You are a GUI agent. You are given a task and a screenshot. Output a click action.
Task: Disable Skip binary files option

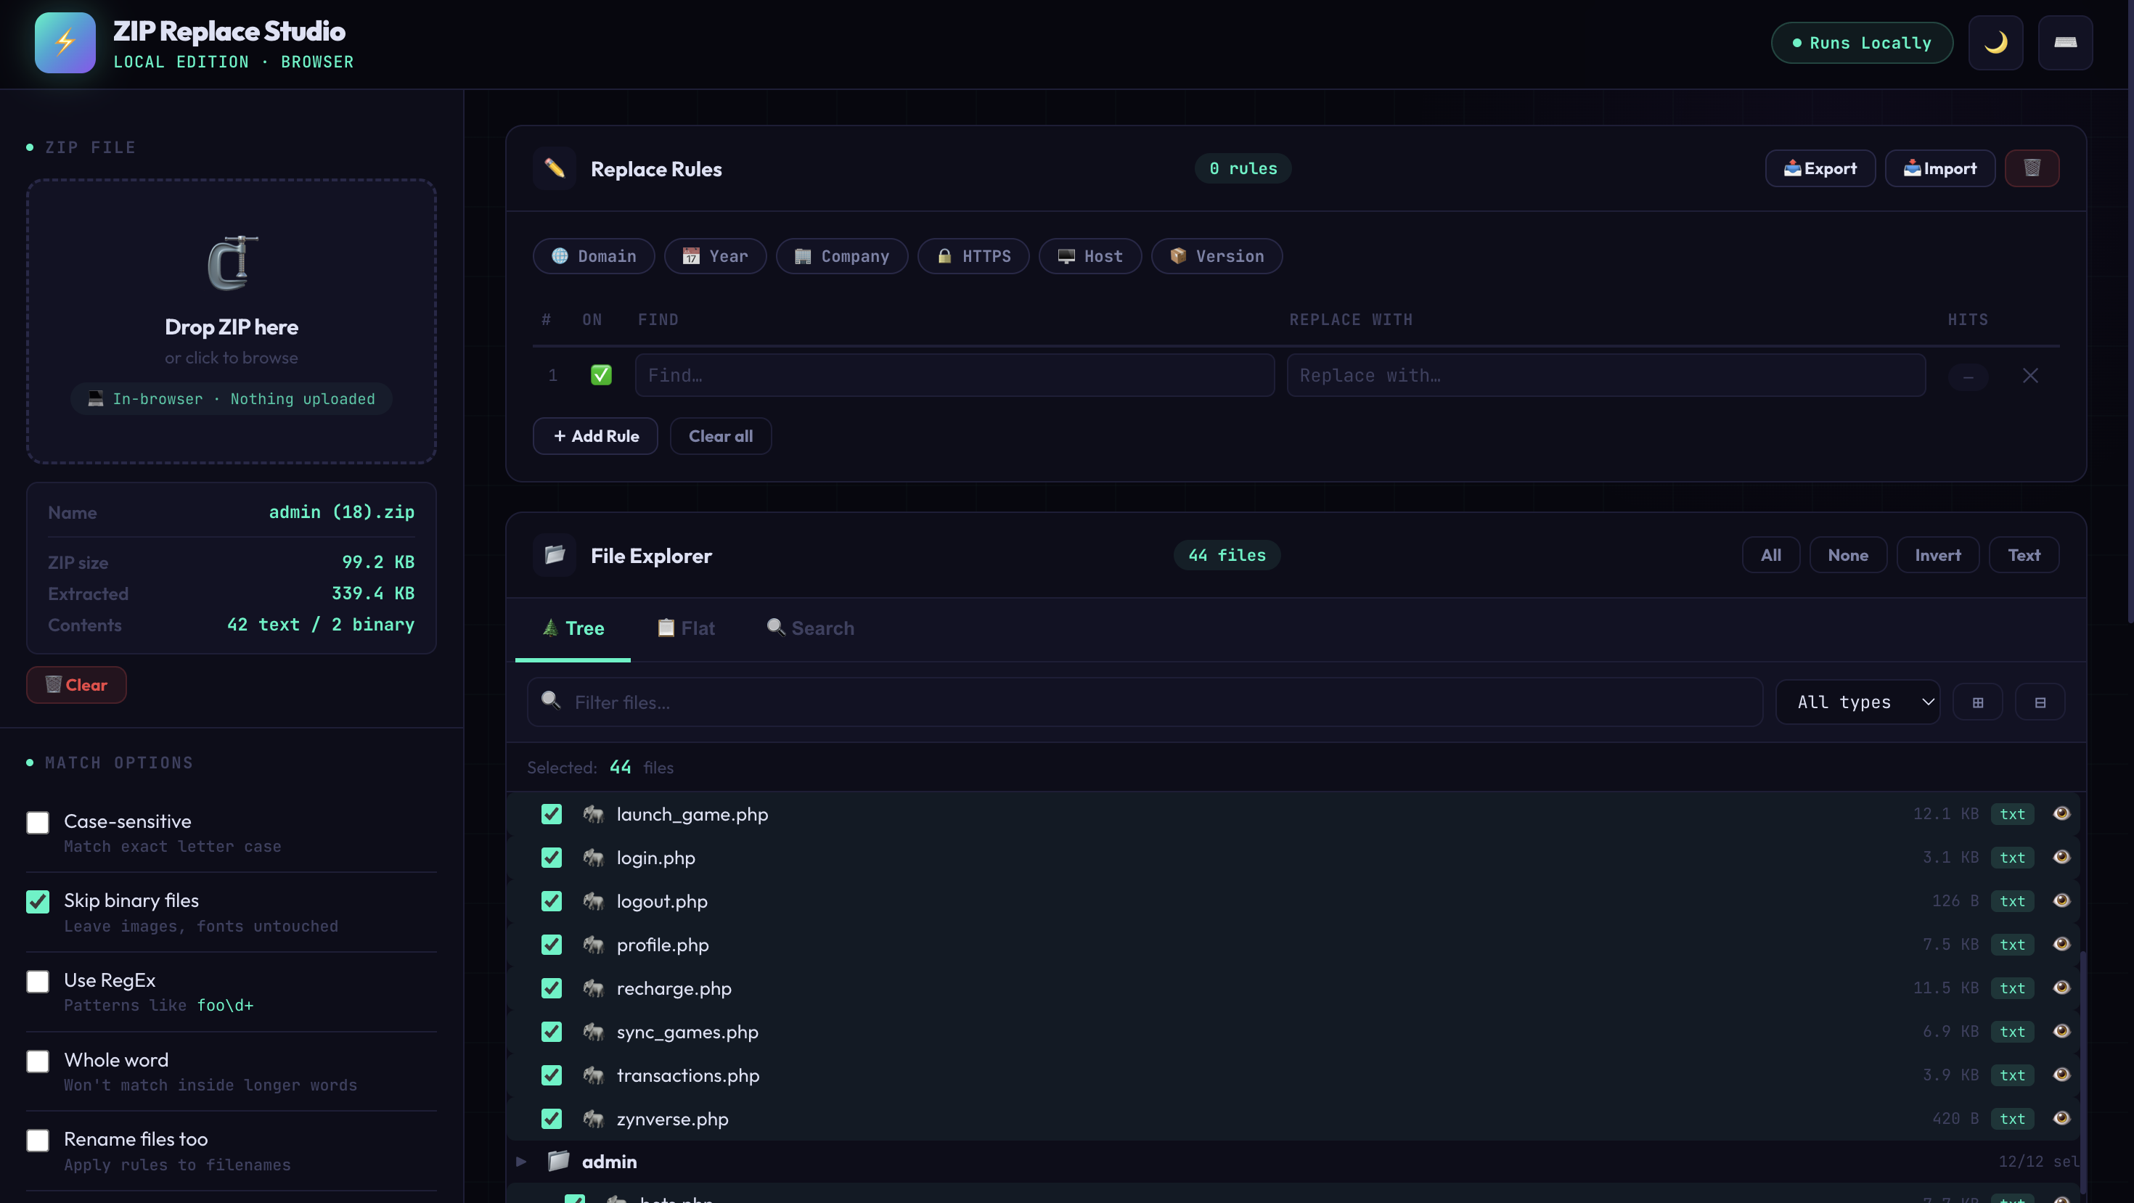(37, 902)
